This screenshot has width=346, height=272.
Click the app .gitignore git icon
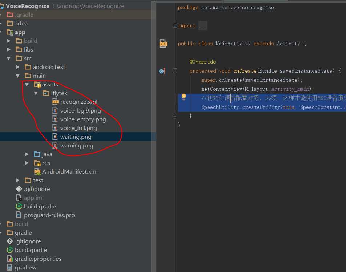point(19,189)
